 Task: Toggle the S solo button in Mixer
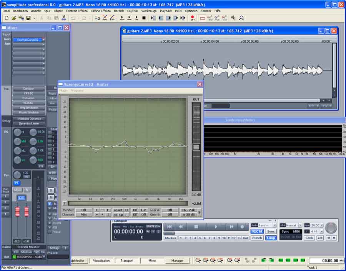(x=51, y=191)
